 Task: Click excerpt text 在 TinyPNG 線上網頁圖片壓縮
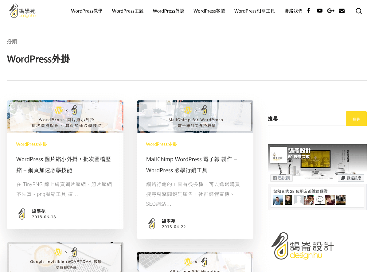[x=64, y=189]
